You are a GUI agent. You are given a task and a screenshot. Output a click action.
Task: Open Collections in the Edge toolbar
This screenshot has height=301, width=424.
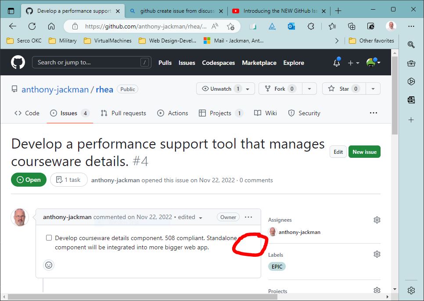(x=352, y=26)
